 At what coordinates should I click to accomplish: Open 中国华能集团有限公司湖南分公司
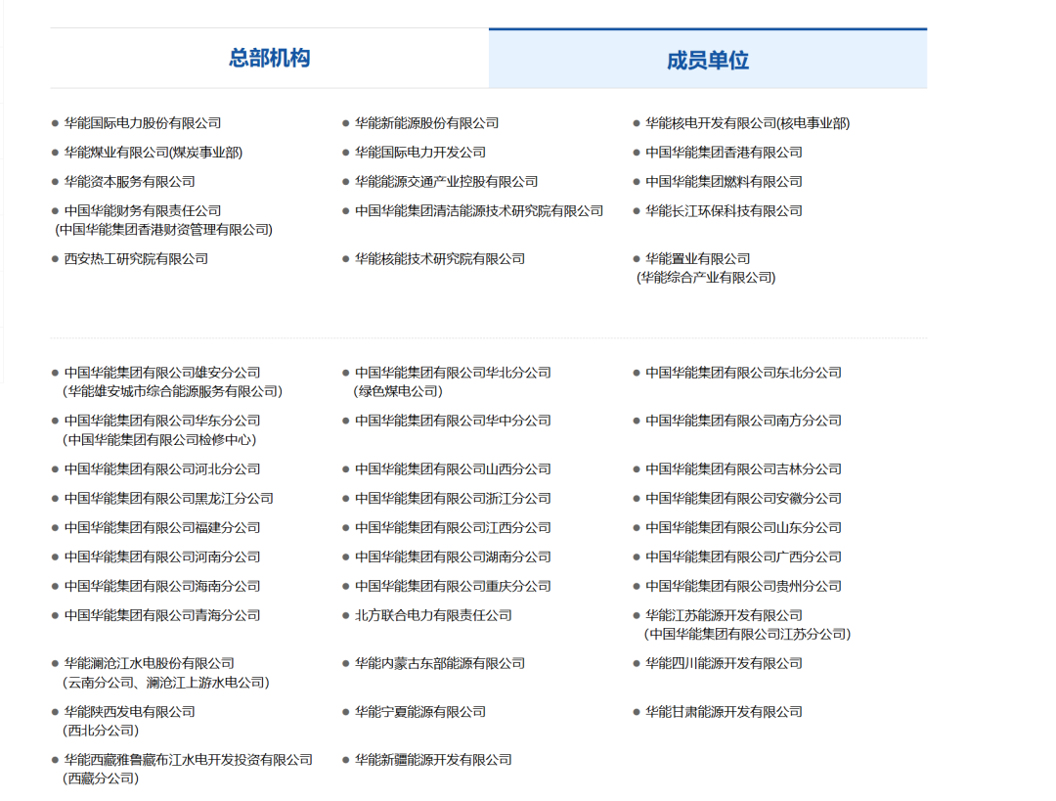(x=454, y=557)
